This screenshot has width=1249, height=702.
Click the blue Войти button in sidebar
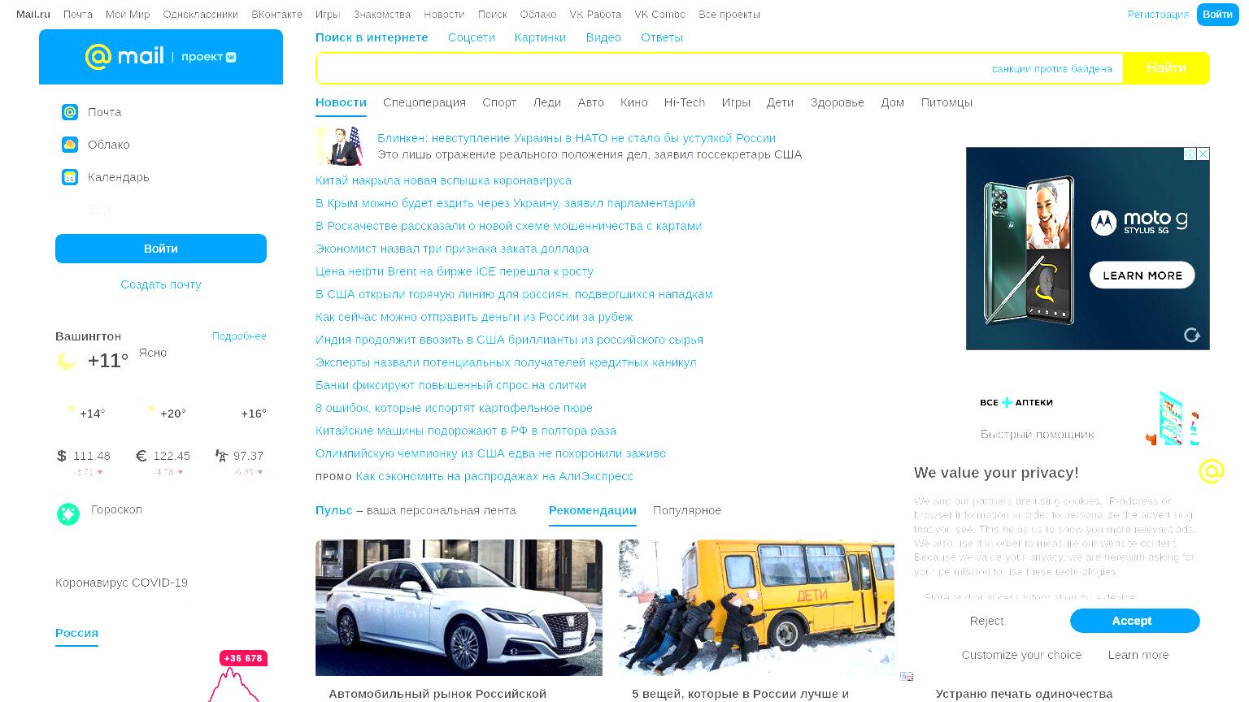tap(161, 249)
